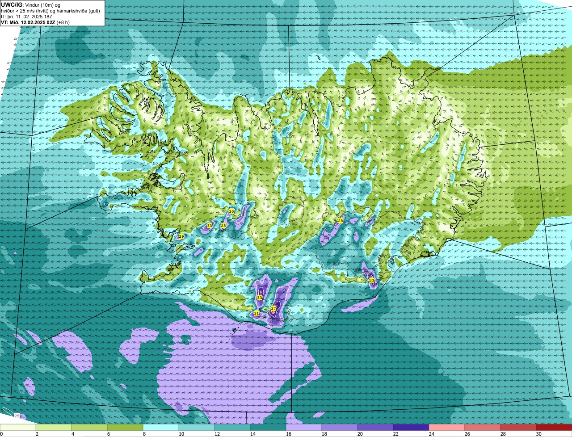
Task: Click the light green 2–4 m/s legend swatch
Action: coord(54,428)
